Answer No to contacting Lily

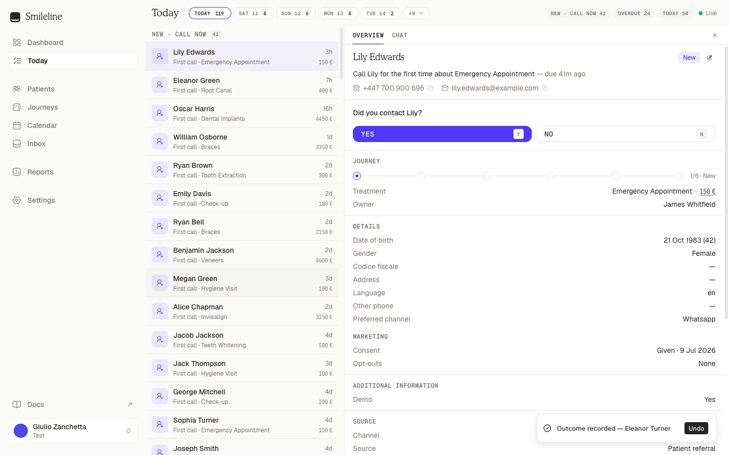coord(626,134)
